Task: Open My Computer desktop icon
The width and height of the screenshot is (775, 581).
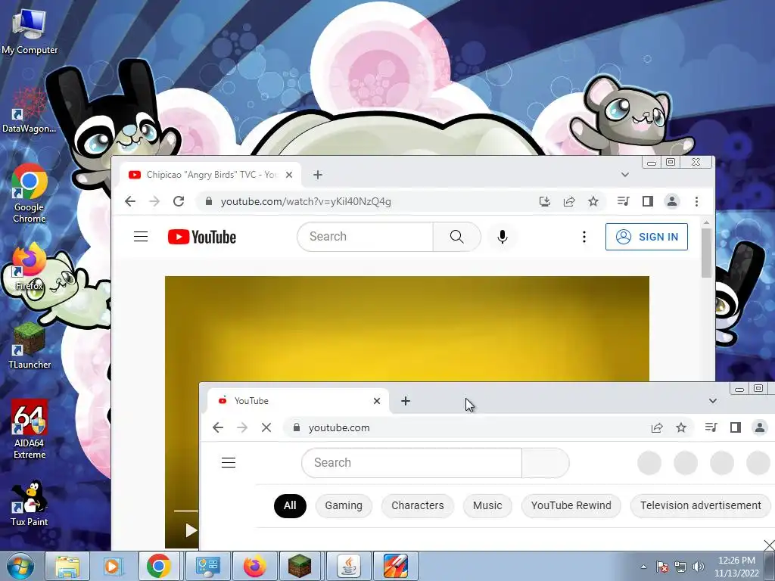Action: (30, 32)
